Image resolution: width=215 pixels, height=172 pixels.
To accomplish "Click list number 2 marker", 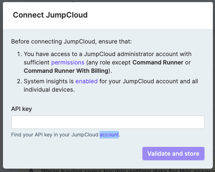I will pos(19,81).
